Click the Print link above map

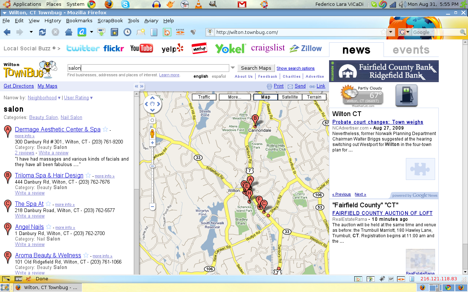[x=279, y=86]
